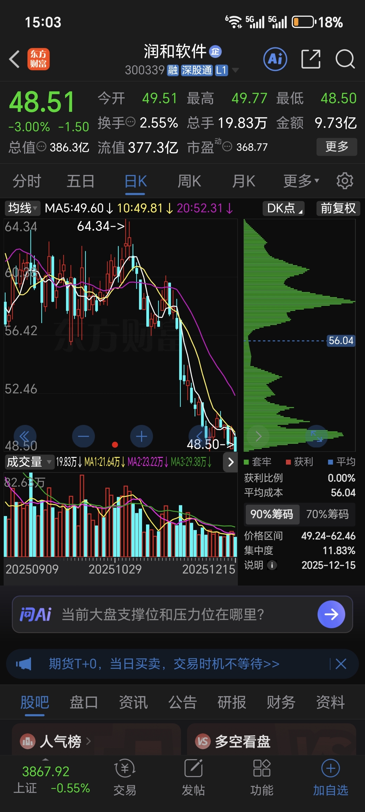This screenshot has width=365, height=812.
Task: Zoom out chart with minus button
Action: click(83, 436)
